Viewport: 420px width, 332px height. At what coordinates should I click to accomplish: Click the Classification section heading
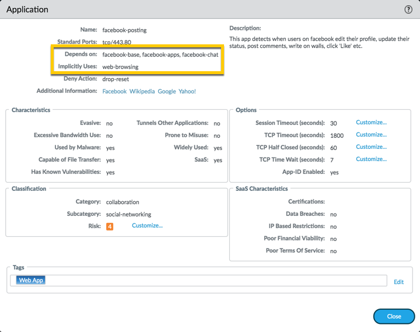tap(29, 188)
